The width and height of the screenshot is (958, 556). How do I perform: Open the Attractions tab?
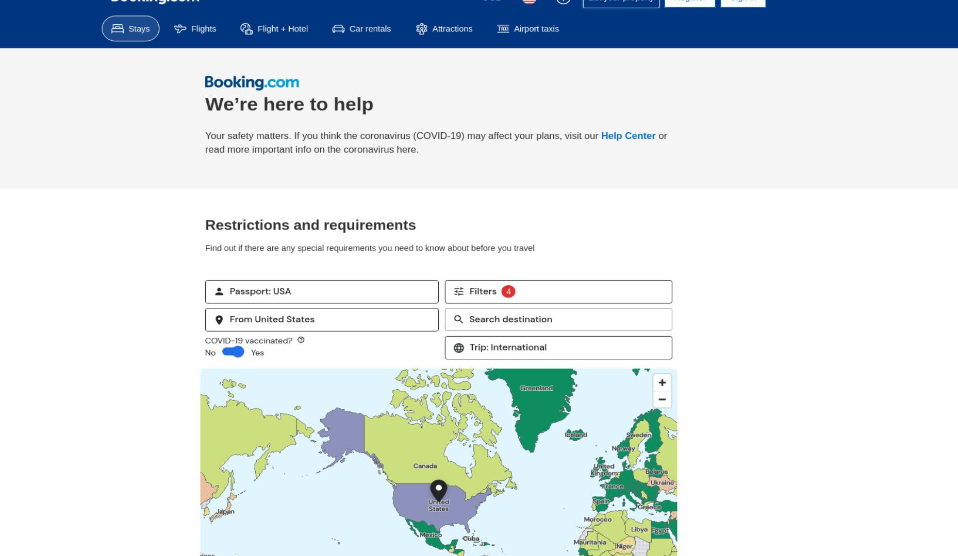(444, 29)
